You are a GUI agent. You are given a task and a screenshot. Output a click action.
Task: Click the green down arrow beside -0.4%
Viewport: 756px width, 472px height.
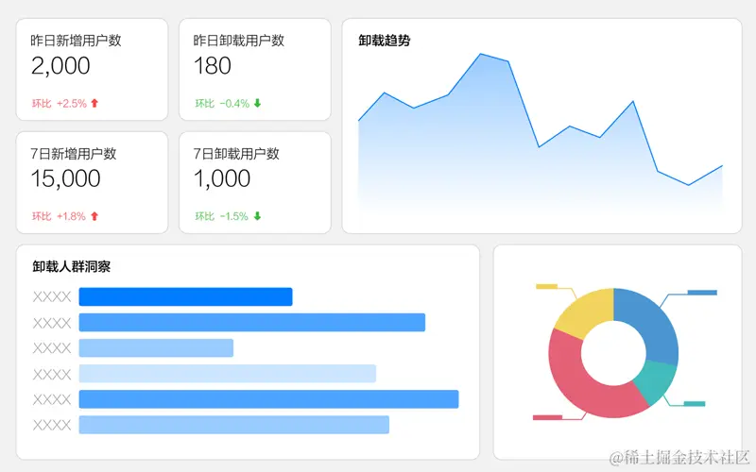(x=257, y=103)
